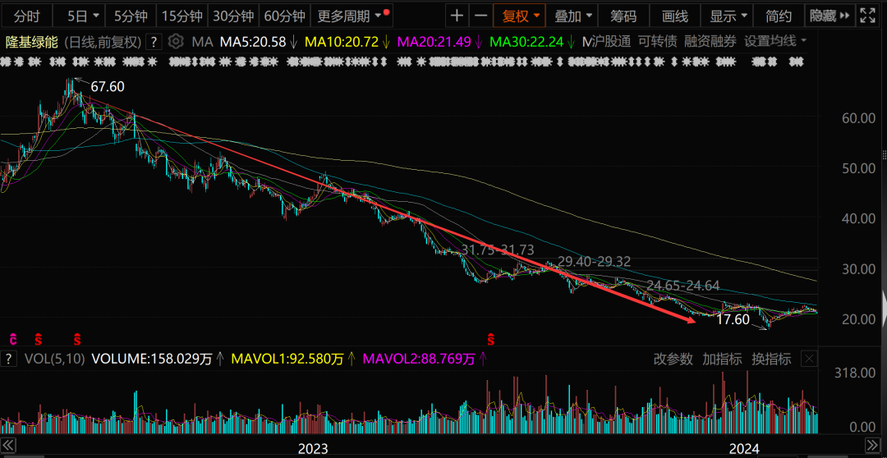887x458 pixels.
Task: Enter fullscreen with the expand-arrows icon
Action: click(866, 16)
